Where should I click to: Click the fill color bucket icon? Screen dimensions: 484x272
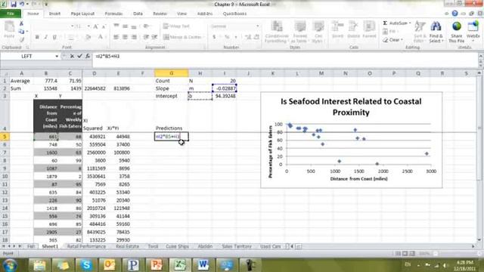88,37
